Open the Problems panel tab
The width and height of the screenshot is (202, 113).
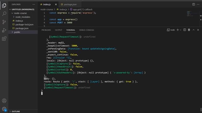click(46, 30)
